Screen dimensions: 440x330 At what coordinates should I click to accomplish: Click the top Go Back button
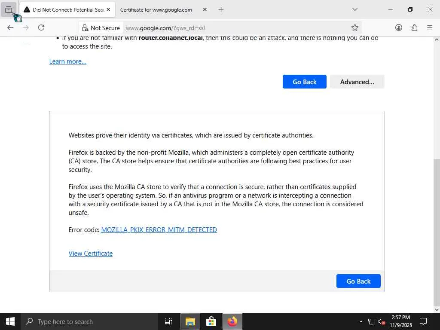point(305,82)
